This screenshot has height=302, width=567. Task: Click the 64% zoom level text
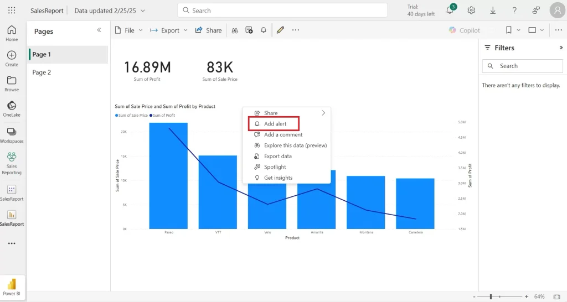539,296
